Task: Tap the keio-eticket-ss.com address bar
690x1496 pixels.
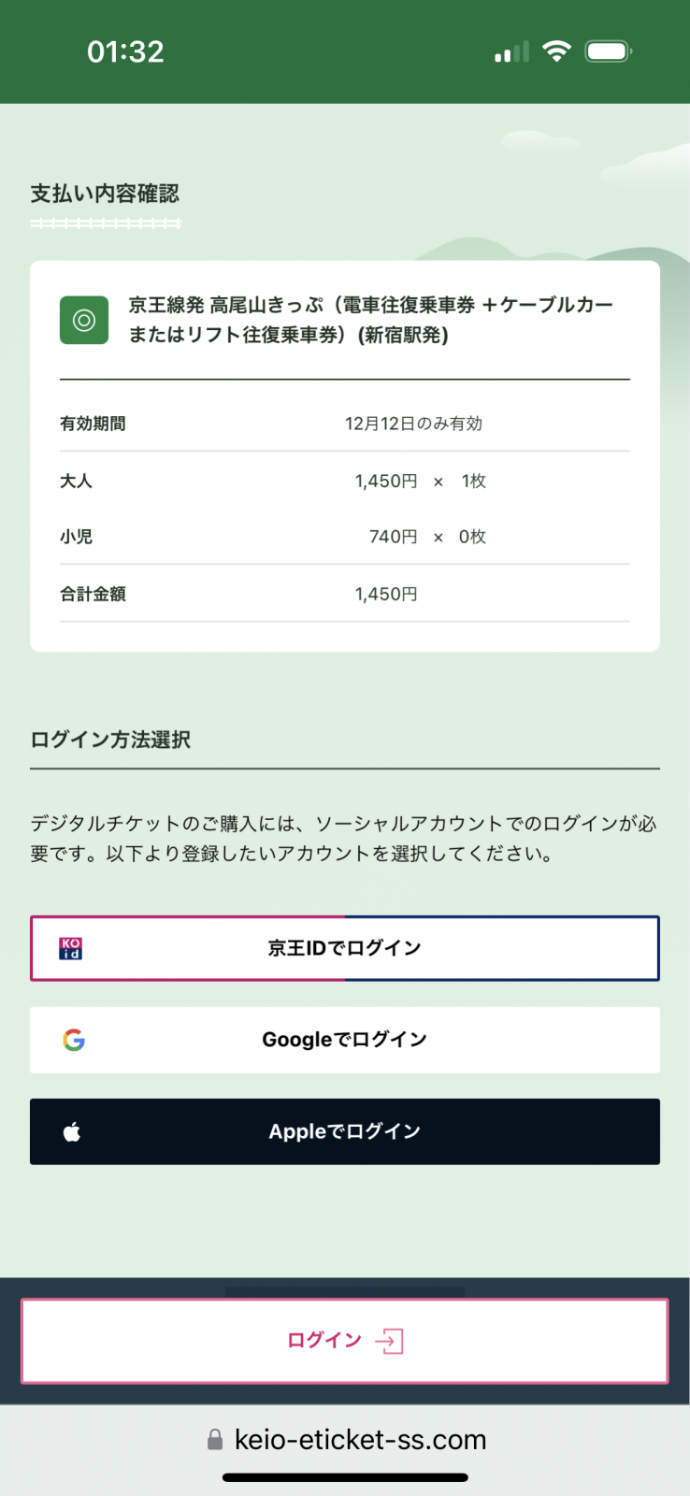Action: pyautogui.click(x=360, y=1440)
